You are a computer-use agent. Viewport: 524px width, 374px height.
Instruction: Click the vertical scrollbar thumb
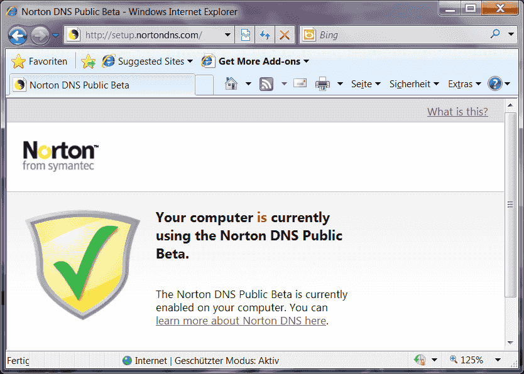click(510, 205)
